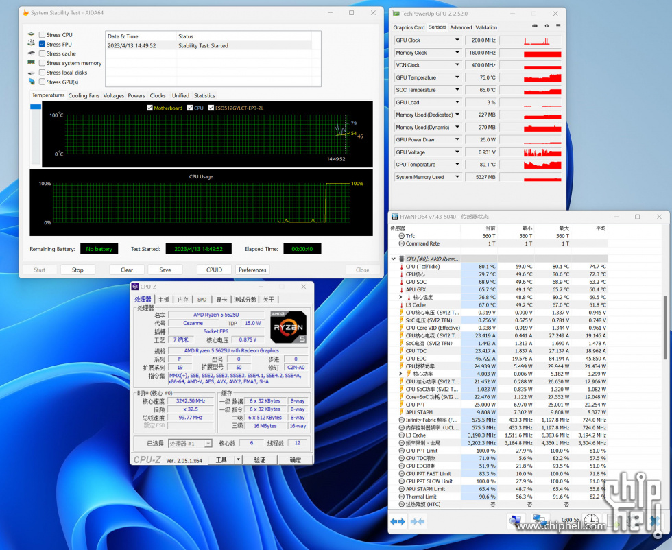Open the CPU-Z 主板 tab
This screenshot has width=672, height=550.
point(164,300)
